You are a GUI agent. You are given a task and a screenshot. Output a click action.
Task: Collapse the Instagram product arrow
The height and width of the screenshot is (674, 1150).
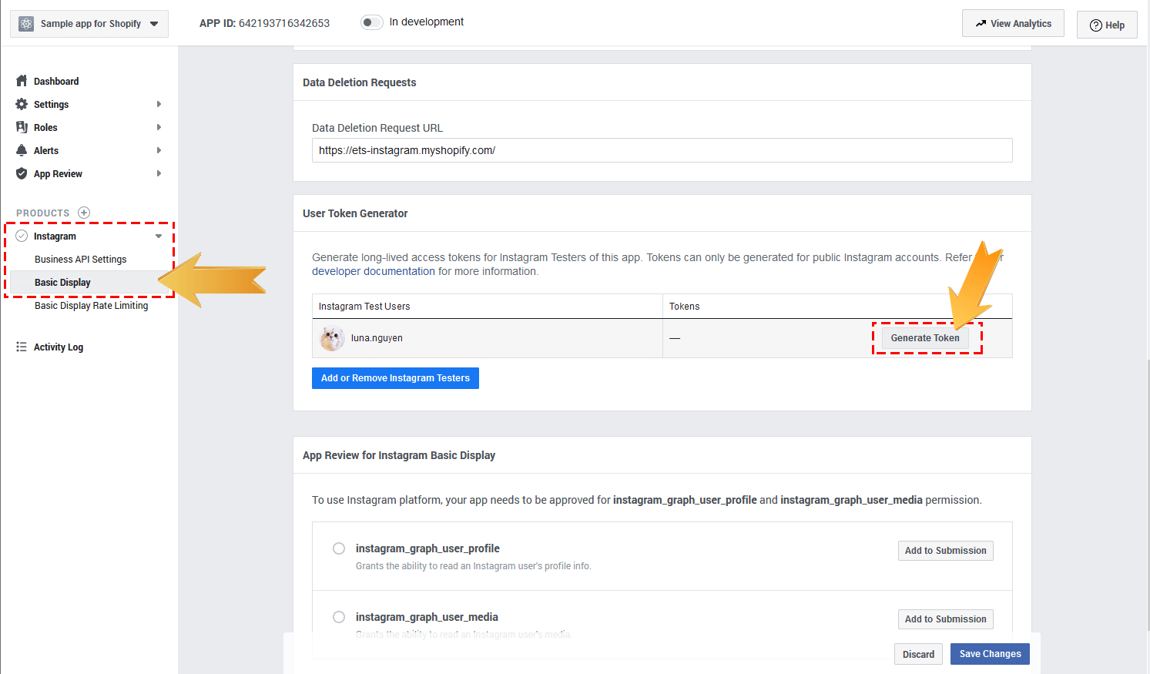click(159, 236)
